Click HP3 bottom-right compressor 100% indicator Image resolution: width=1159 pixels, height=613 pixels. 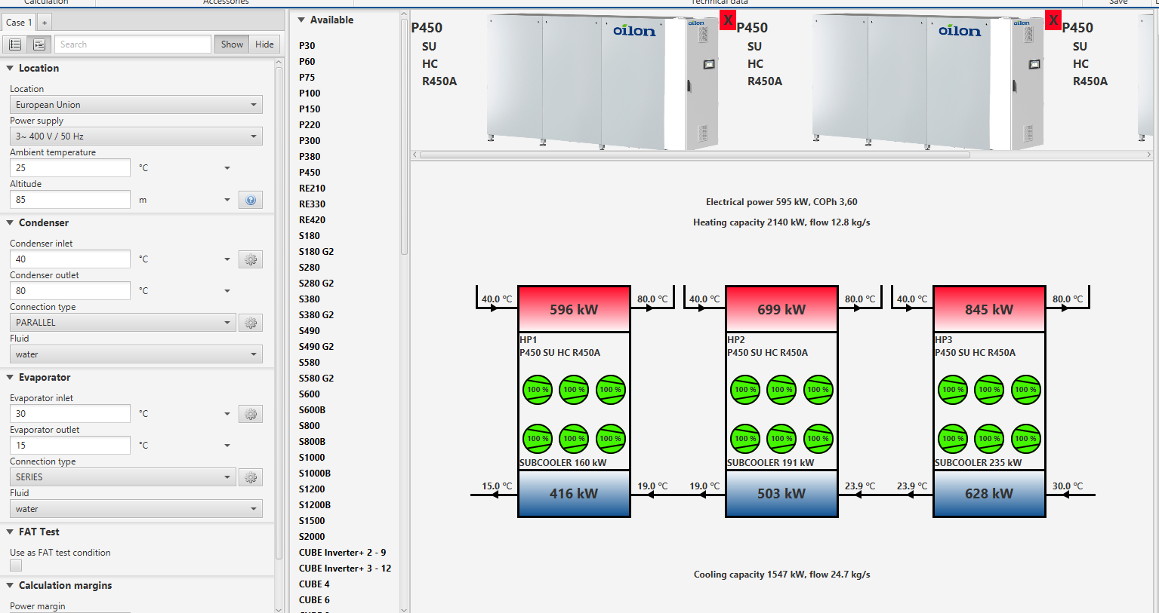tap(1025, 438)
